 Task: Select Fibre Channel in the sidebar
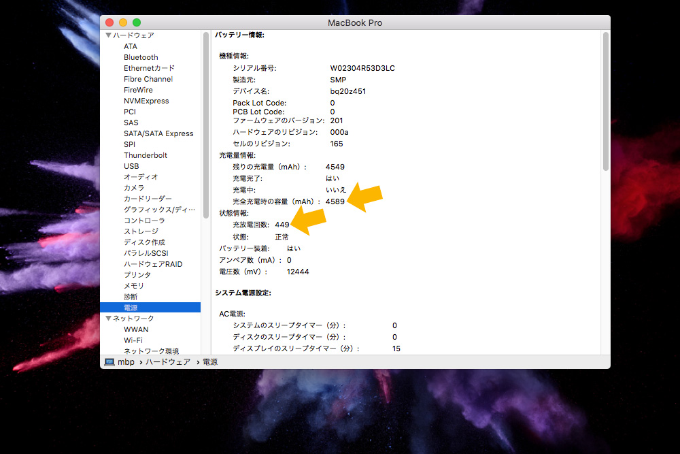pos(148,79)
